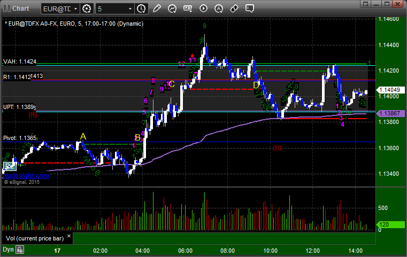The width and height of the screenshot is (407, 257).
Task: Select the Pivot: 1.1365 line label
Action: (20, 138)
